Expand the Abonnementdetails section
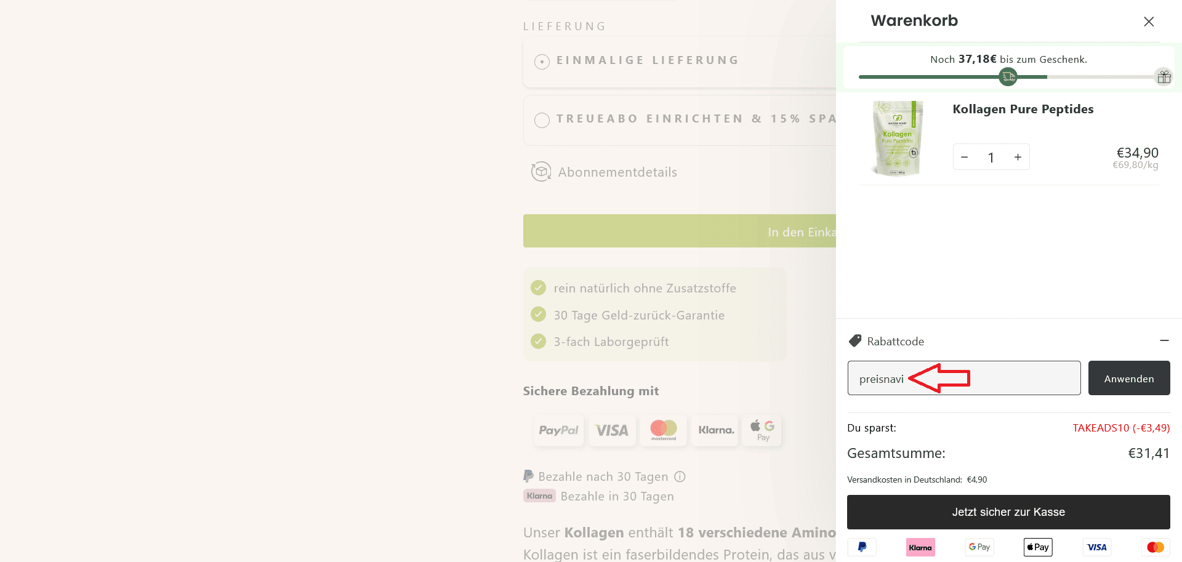Viewport: 1182px width, 562px height. (x=617, y=172)
